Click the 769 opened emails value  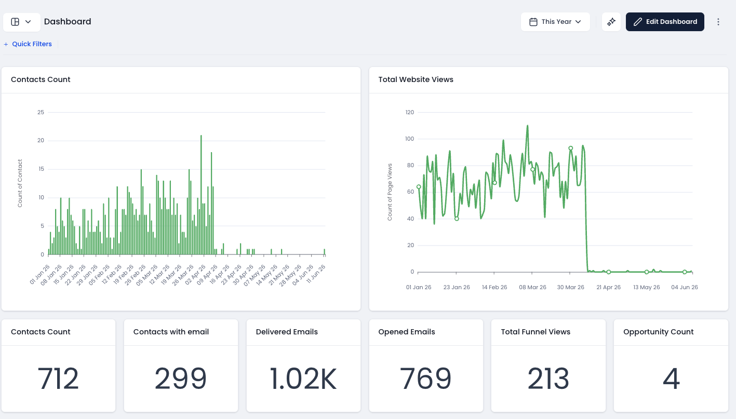point(425,379)
